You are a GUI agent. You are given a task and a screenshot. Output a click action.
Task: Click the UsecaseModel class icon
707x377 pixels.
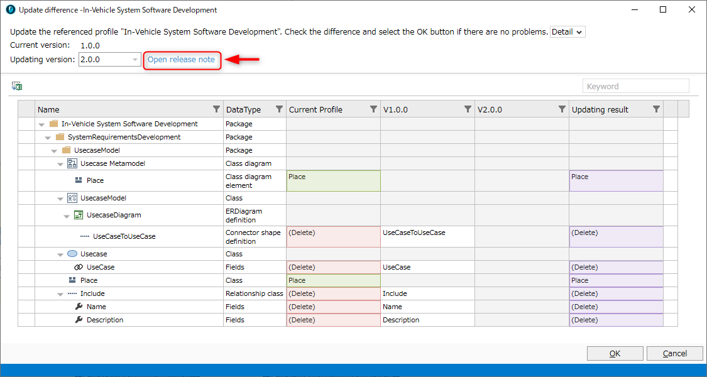(72, 197)
